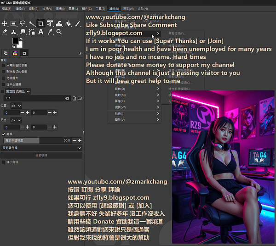Screen dimensions: 276x246
Task: Open the File (F) menu
Action: click(x=6, y=9)
